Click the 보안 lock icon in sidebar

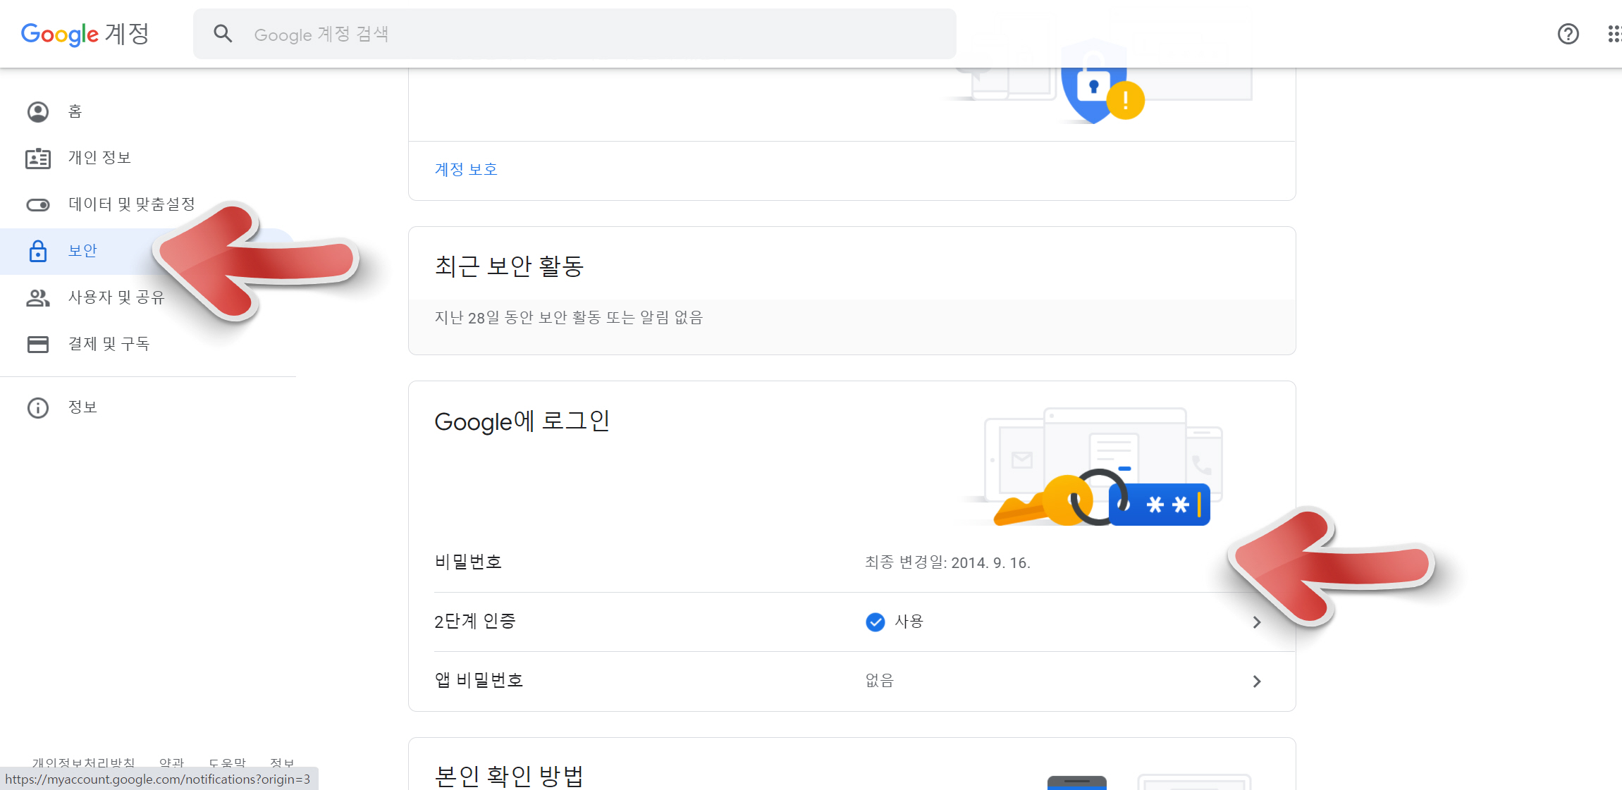click(38, 251)
